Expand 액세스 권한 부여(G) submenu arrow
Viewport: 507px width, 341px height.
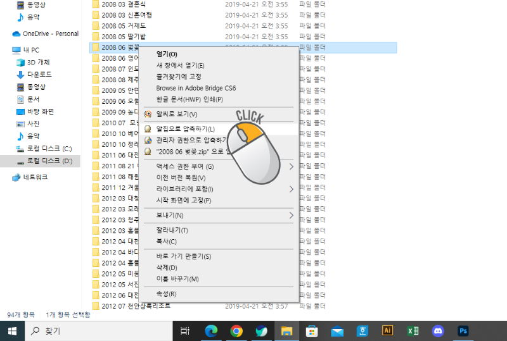click(x=291, y=166)
